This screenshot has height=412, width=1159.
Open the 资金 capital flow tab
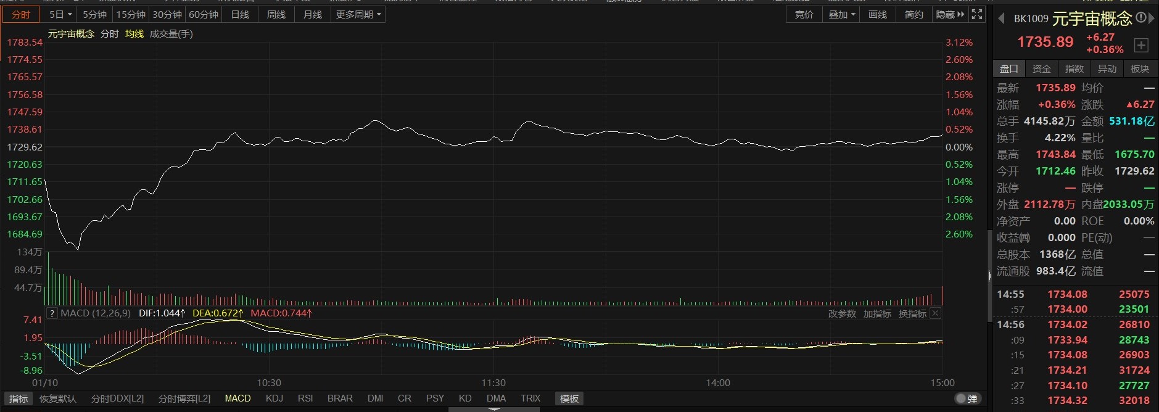(x=1042, y=69)
